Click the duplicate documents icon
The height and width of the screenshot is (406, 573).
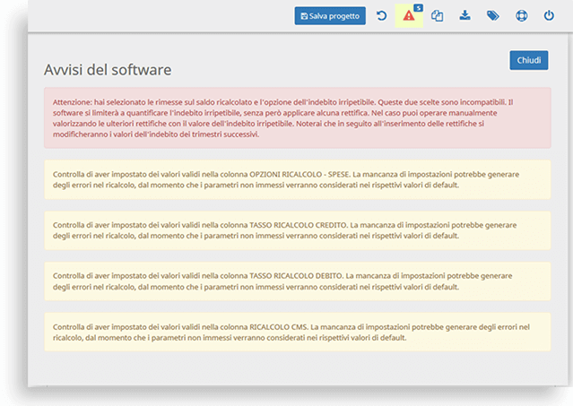437,16
